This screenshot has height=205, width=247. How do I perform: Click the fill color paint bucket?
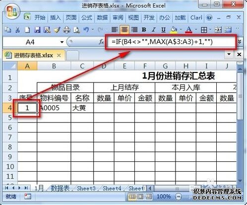pyautogui.click(x=174, y=30)
